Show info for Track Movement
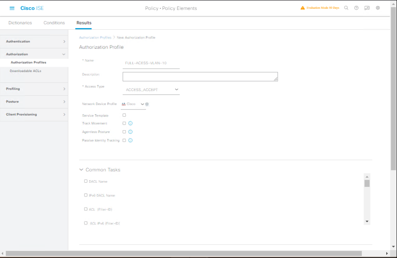Image resolution: width=397 pixels, height=258 pixels. click(130, 123)
